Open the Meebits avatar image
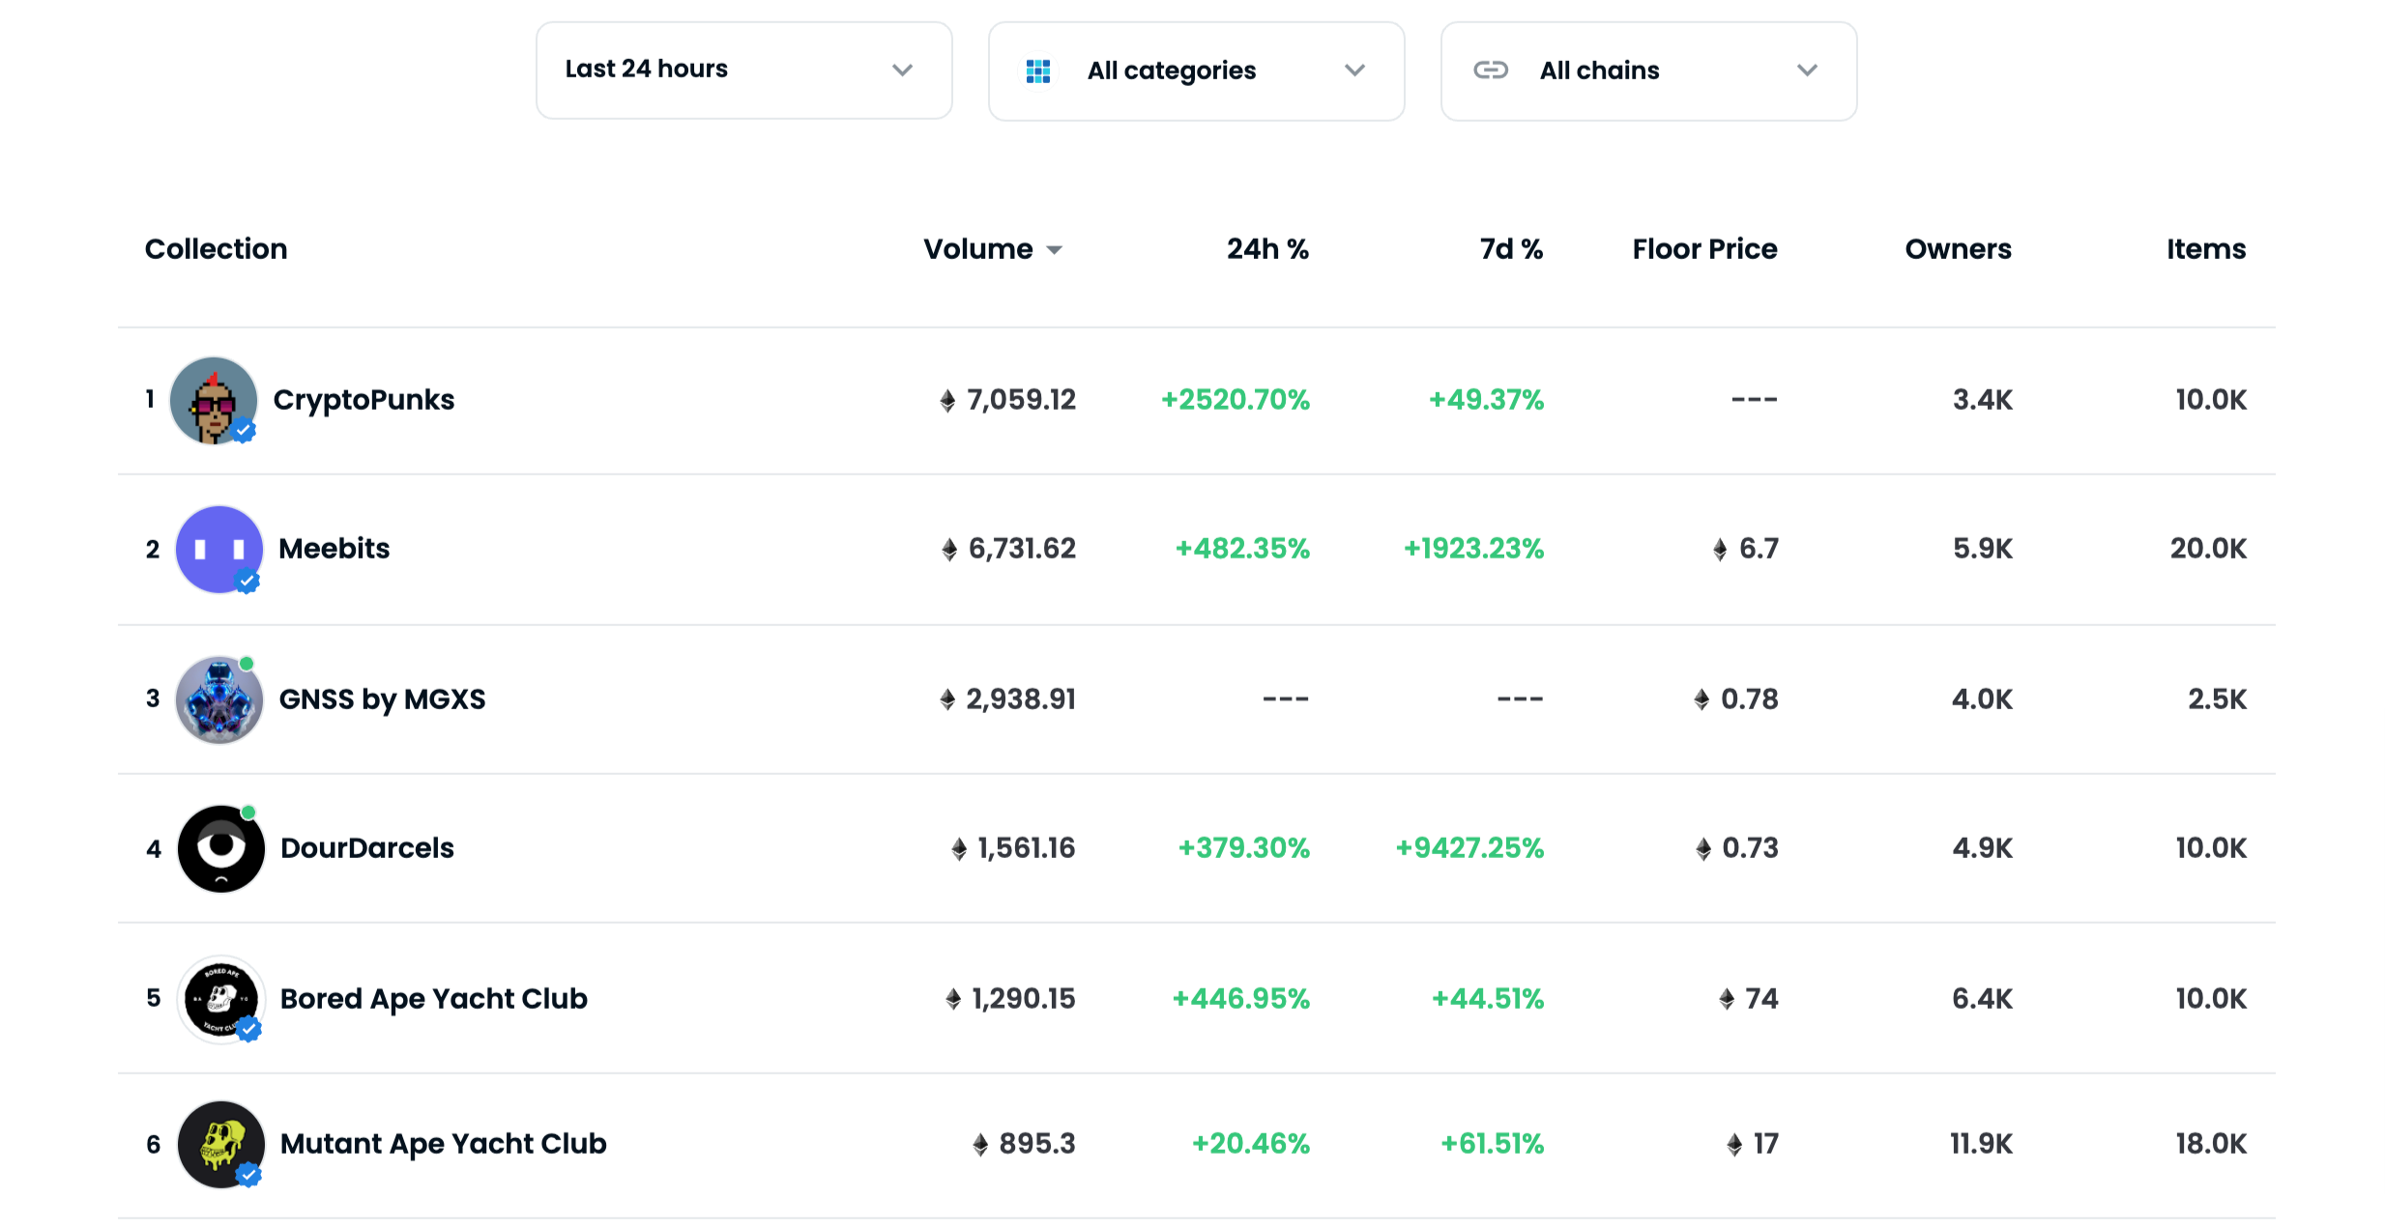The width and height of the screenshot is (2385, 1227). pyautogui.click(x=219, y=549)
